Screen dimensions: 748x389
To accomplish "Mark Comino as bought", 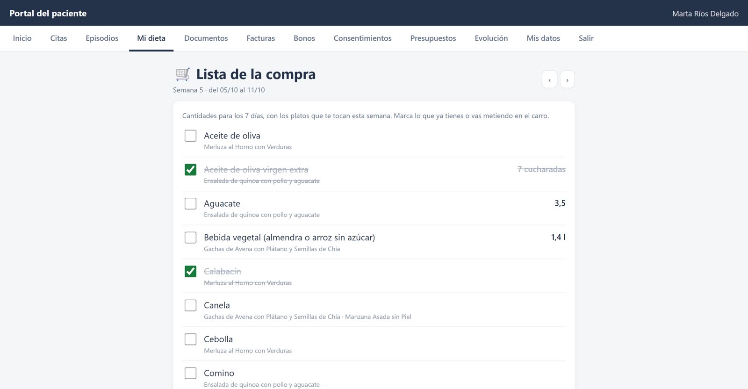I will [x=190, y=373].
